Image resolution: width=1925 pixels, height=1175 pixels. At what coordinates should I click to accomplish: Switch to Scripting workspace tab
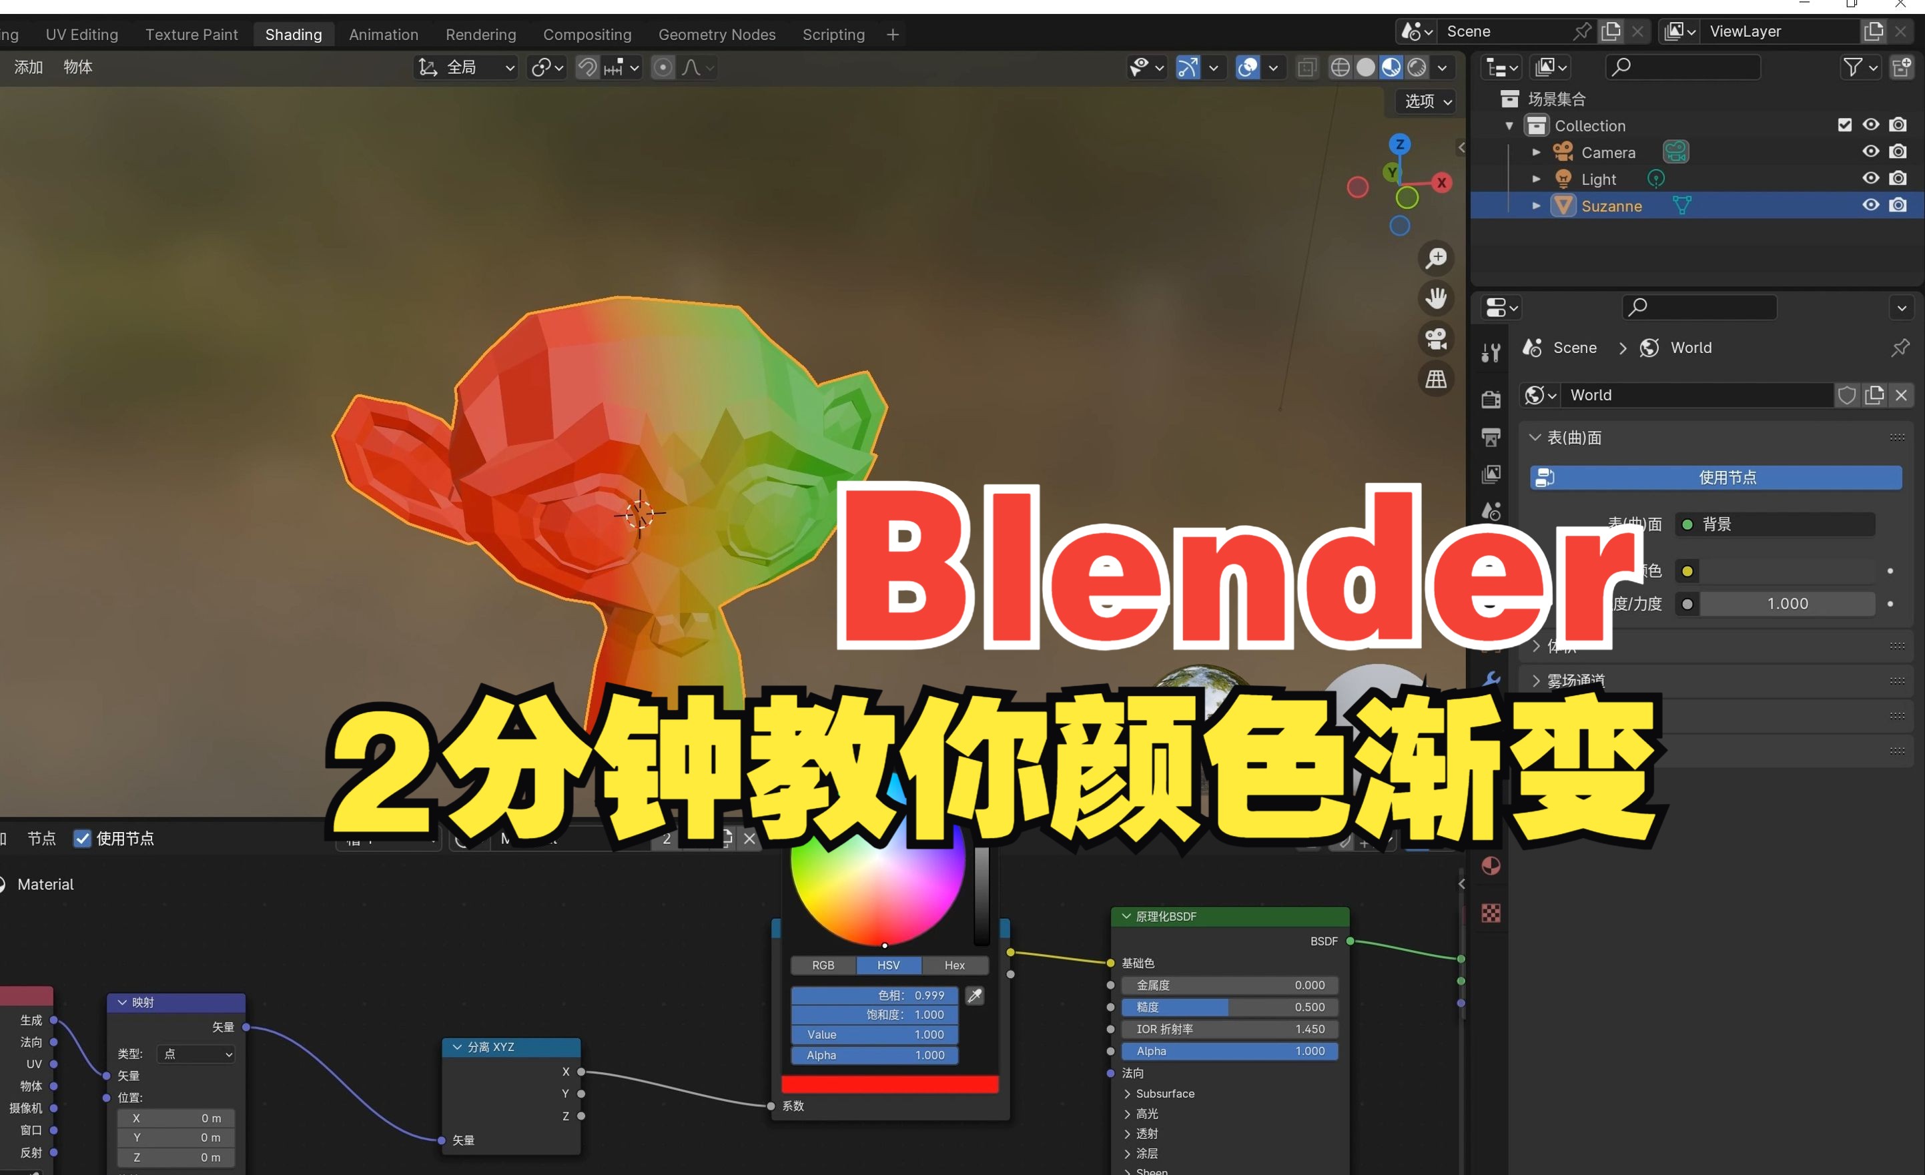pyautogui.click(x=833, y=35)
